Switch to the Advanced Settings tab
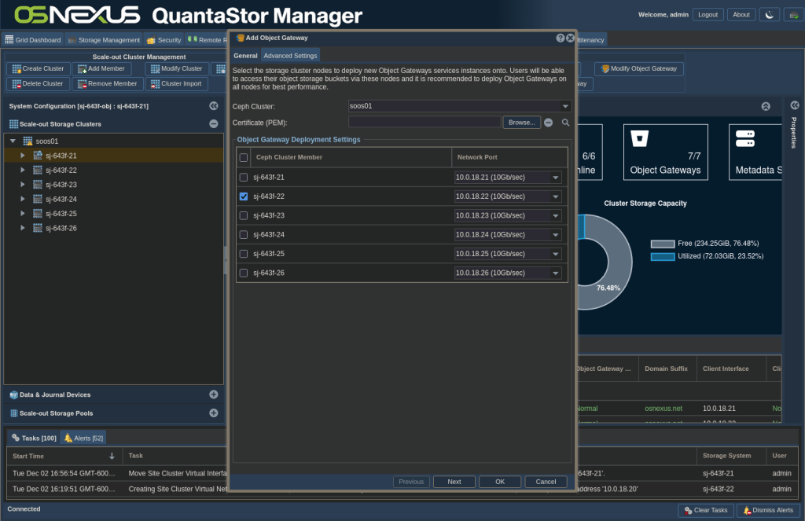 click(x=290, y=56)
